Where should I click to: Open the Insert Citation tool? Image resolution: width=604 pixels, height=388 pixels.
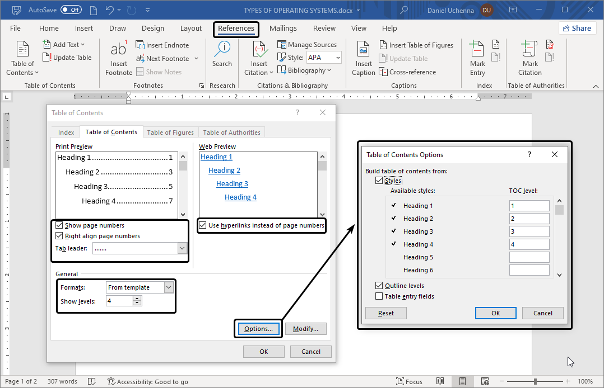click(259, 50)
